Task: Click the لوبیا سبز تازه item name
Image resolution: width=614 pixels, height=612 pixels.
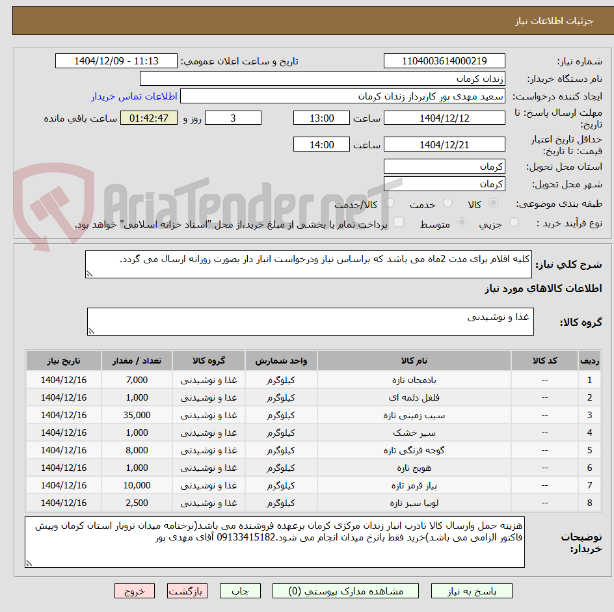Action: [414, 503]
